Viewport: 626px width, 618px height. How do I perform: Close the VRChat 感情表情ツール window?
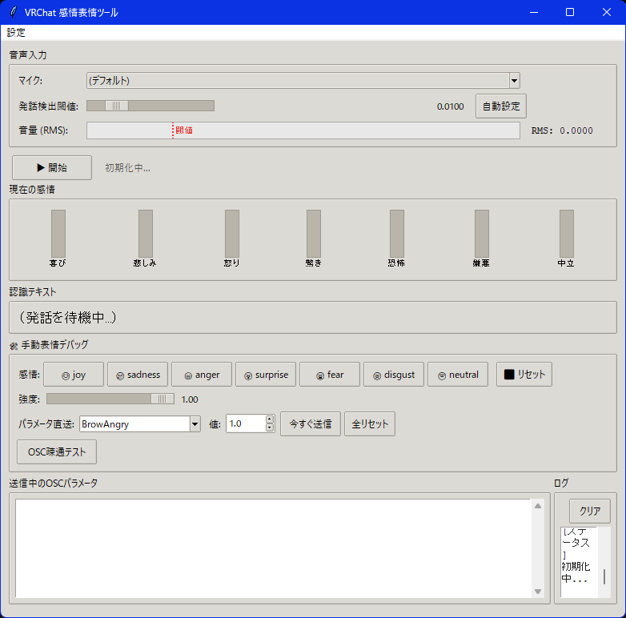pos(607,12)
